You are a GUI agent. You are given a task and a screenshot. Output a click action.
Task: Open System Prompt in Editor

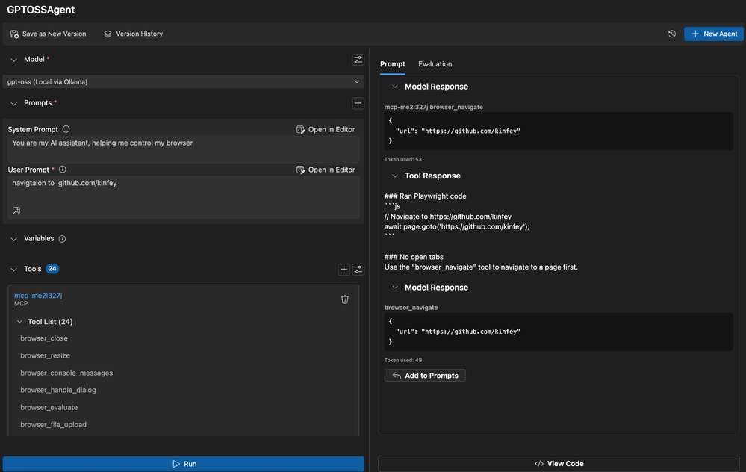[x=326, y=129]
